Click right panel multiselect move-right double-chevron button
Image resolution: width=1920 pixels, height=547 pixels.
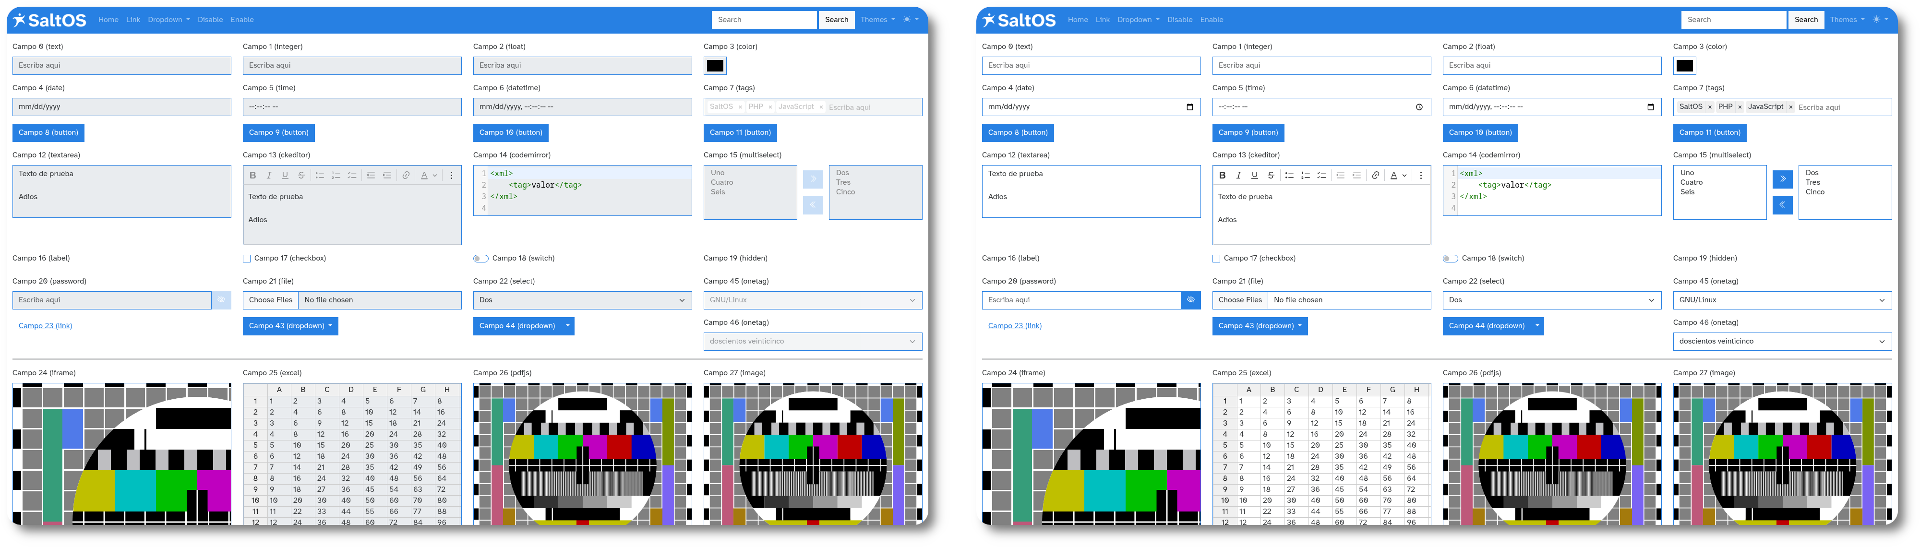pyautogui.click(x=1782, y=179)
